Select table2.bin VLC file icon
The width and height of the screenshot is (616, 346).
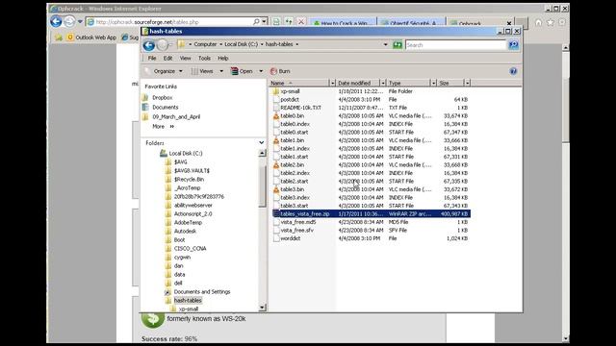coord(276,165)
